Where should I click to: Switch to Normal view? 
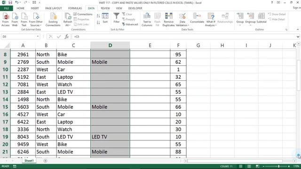(240, 166)
